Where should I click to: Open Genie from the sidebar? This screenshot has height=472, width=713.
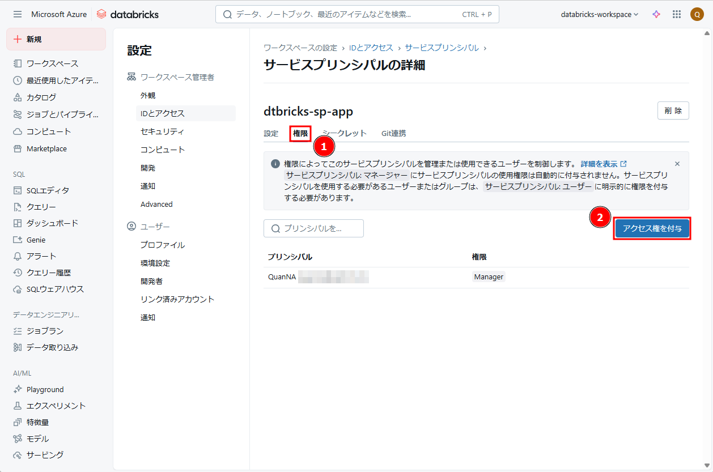coord(36,240)
